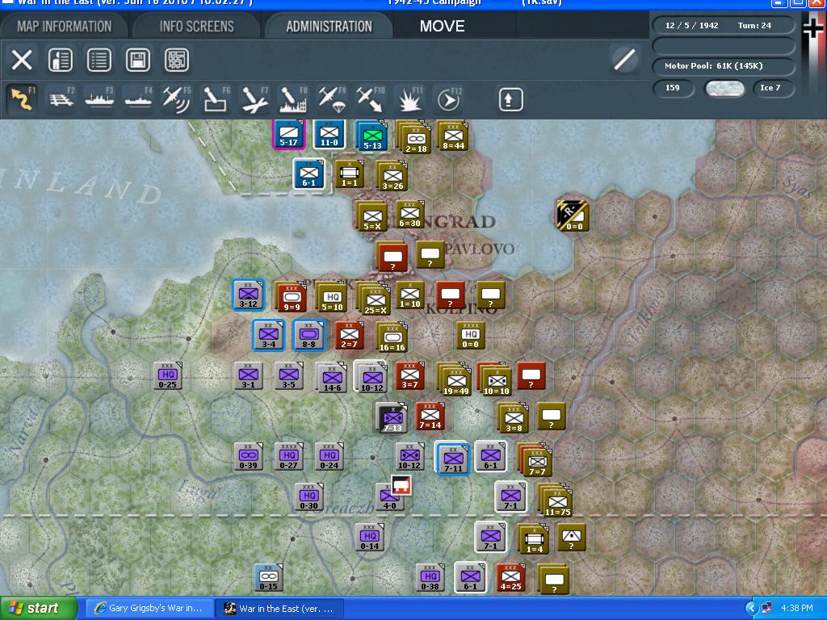Open the INFO SCREENS tab

[197, 27]
